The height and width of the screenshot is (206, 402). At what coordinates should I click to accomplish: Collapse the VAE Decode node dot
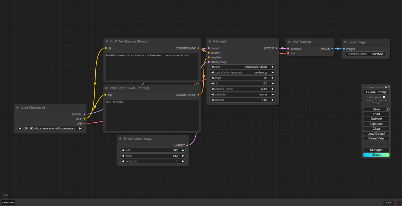point(290,42)
